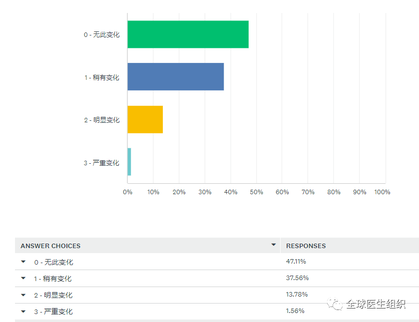Click the ANSWER CHOICES column header text
The height and width of the screenshot is (322, 419).
pyautogui.click(x=50, y=246)
